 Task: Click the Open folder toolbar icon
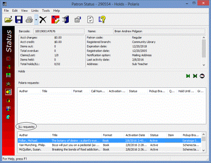pyautogui.click(x=8, y=20)
